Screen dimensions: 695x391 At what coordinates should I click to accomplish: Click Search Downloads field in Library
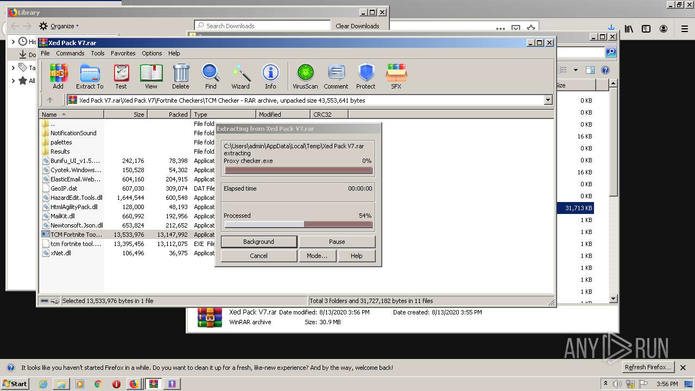coord(263,26)
